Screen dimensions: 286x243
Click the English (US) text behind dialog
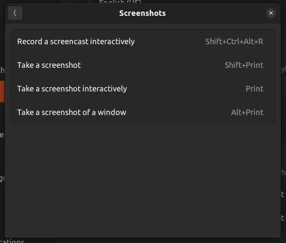pyautogui.click(x=120, y=2)
